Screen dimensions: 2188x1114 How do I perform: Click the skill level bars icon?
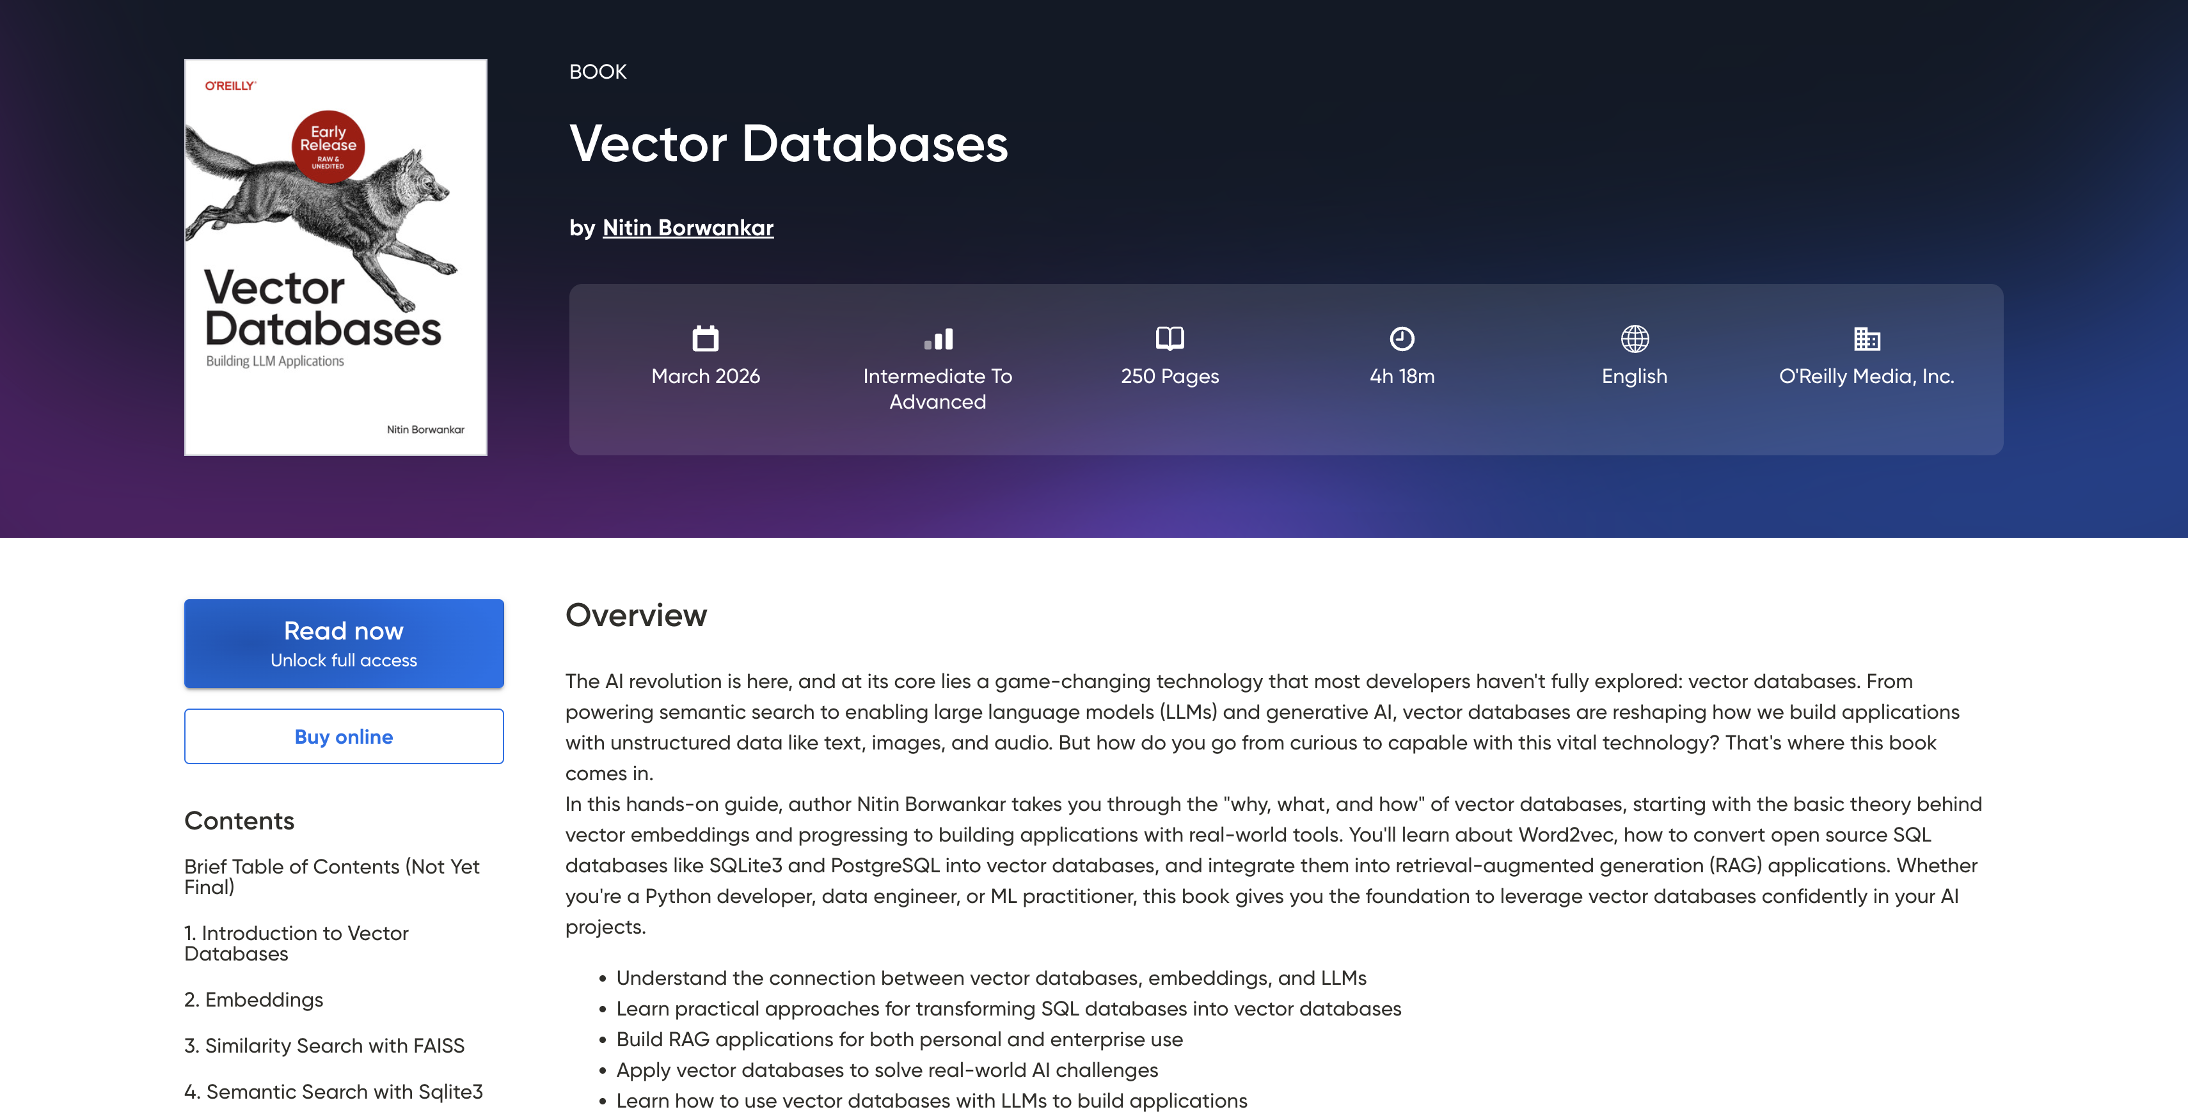[x=938, y=339]
